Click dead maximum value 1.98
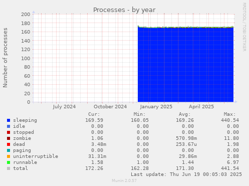The height and width of the screenshot is (186, 249). (233, 144)
